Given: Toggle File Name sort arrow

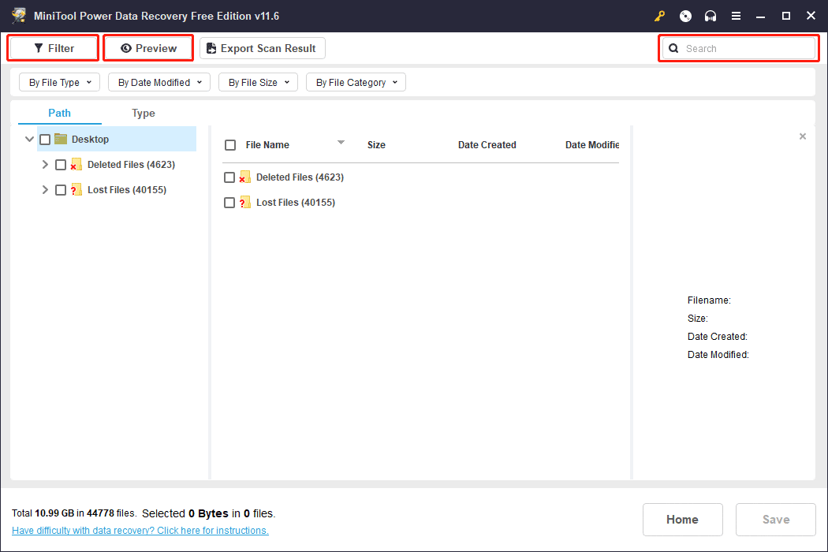Looking at the screenshot, I should point(341,142).
